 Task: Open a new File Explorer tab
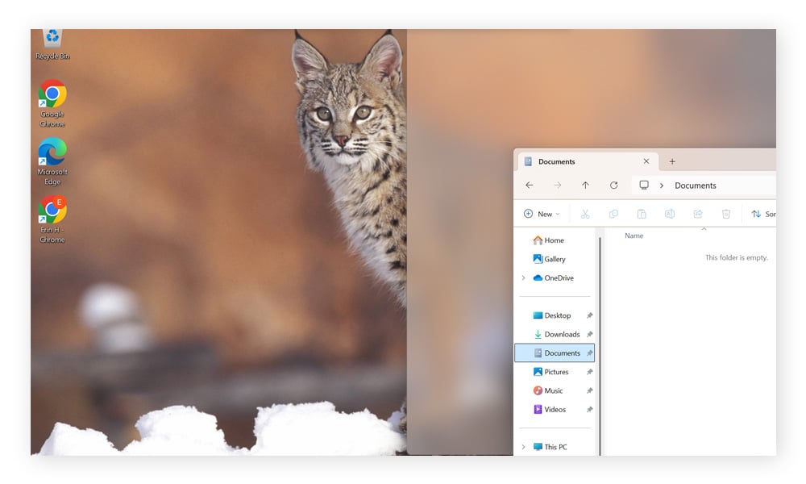(672, 161)
